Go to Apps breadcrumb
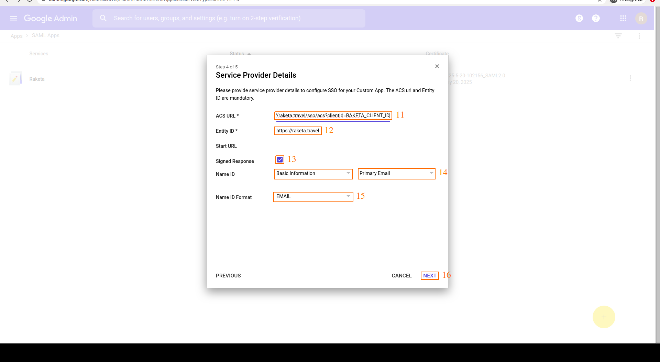660x362 pixels. point(16,36)
